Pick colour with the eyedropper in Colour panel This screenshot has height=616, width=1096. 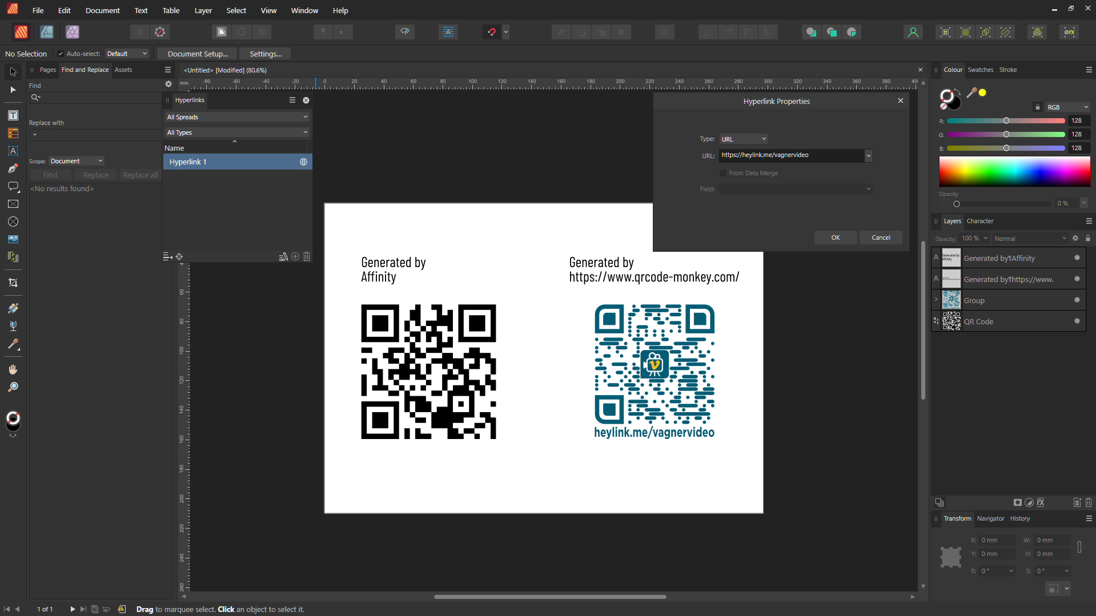971,93
